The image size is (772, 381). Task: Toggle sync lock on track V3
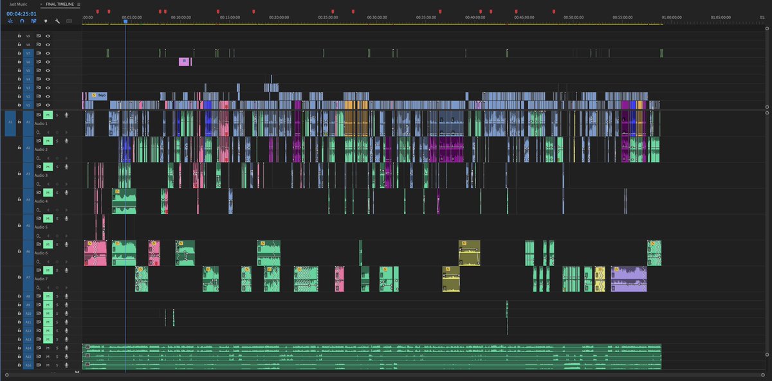point(38,87)
